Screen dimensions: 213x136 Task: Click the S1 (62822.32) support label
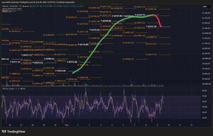click(x=140, y=23)
